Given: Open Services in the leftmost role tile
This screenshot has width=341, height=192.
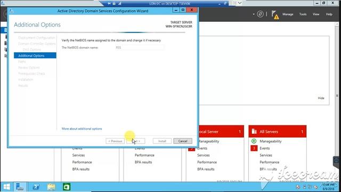Looking at the screenshot, I should [78, 155].
